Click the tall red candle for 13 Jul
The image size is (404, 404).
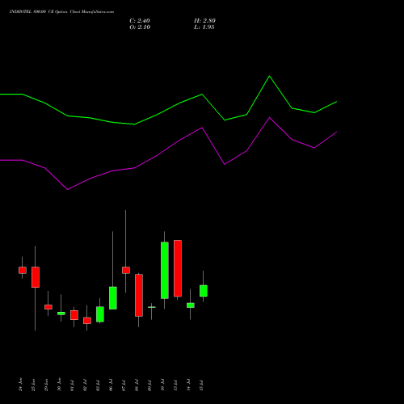[x=178, y=268]
